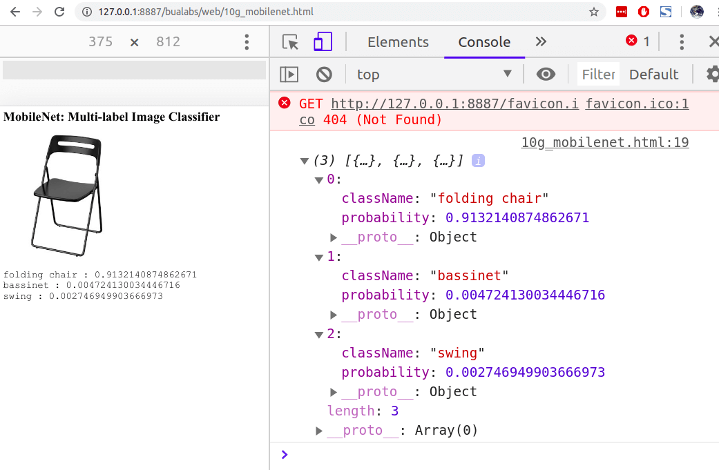The width and height of the screenshot is (719, 470).
Task: Switch to the Elements tab
Action: 398,42
